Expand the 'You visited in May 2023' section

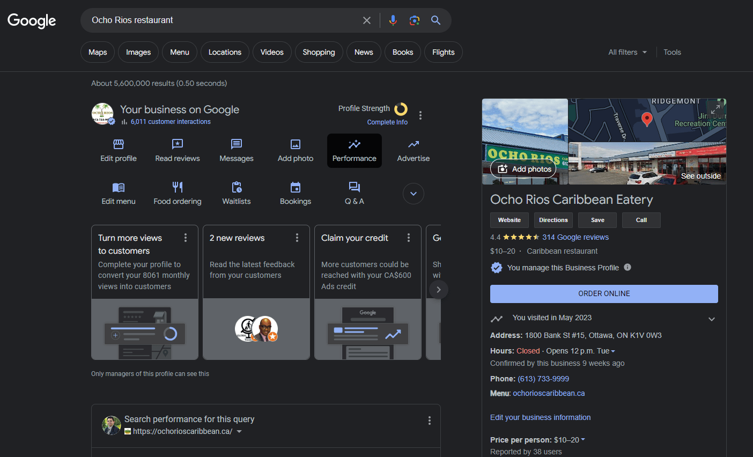pyautogui.click(x=711, y=319)
